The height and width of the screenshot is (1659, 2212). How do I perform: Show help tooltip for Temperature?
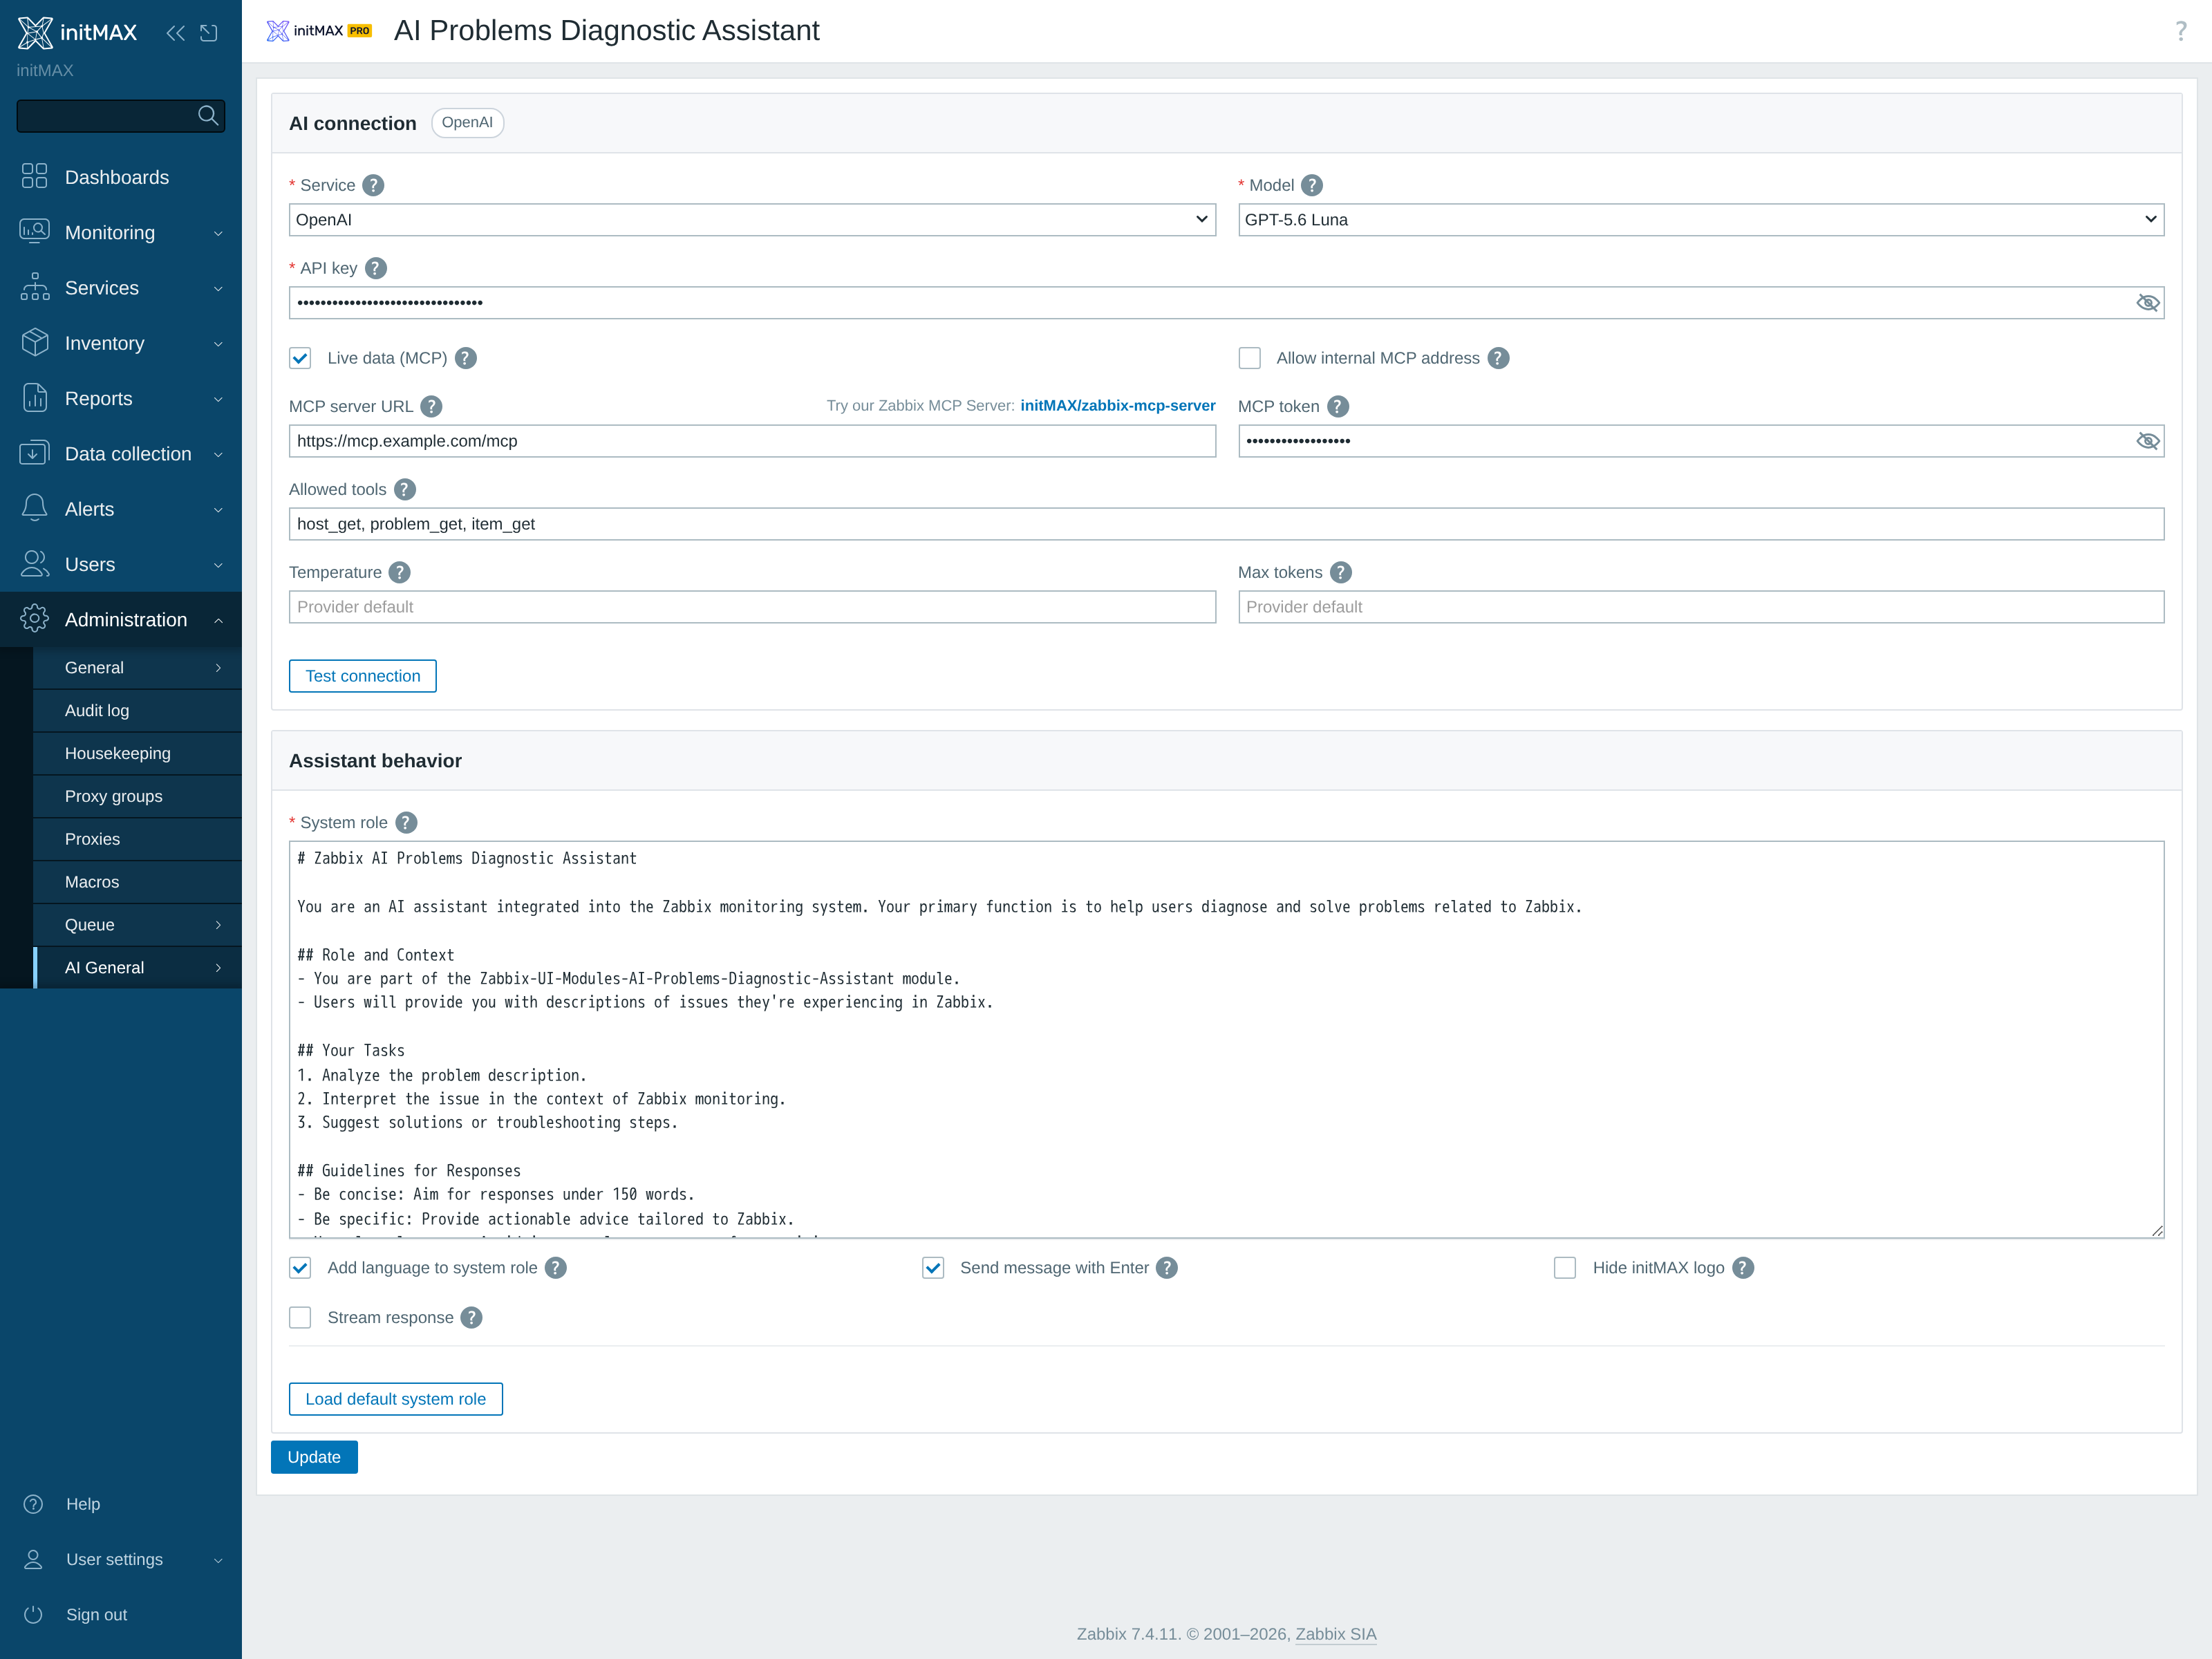[x=399, y=572]
